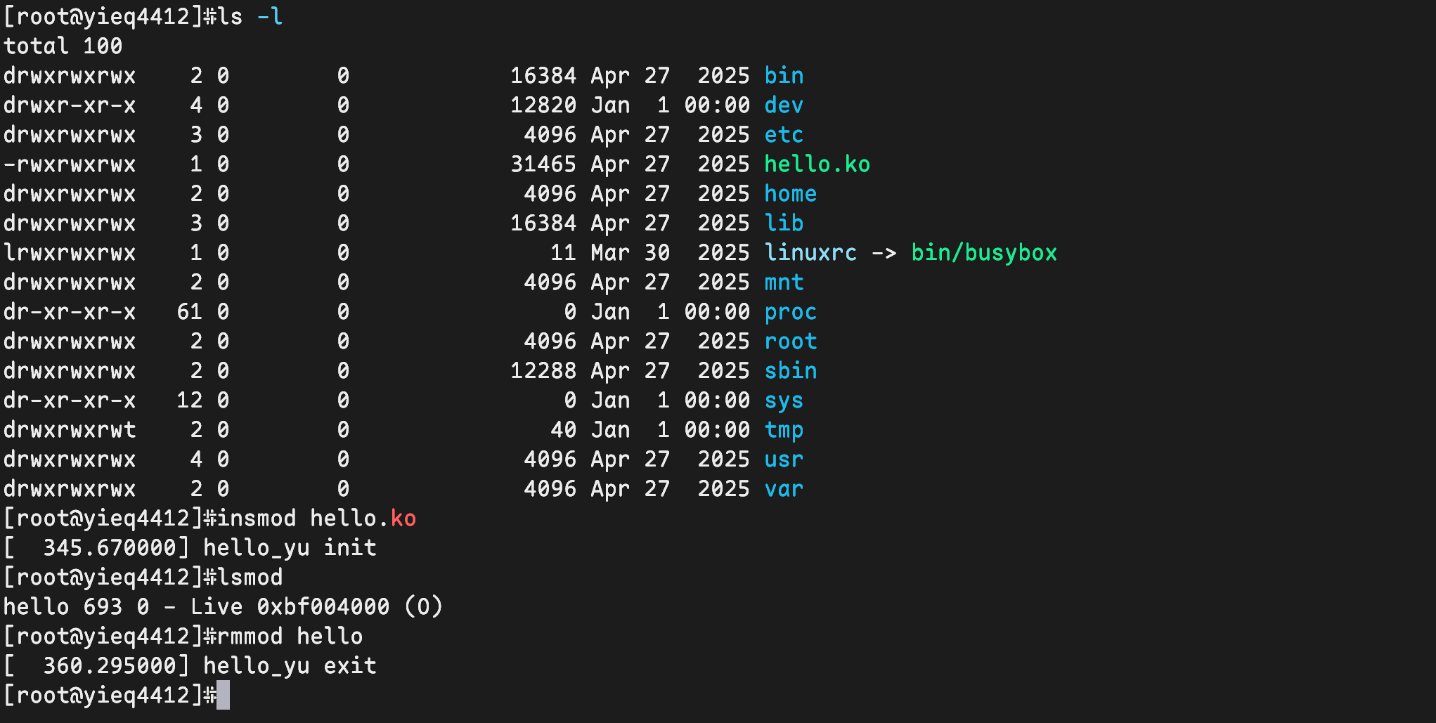Click the hello.ko file in listing
The height and width of the screenshot is (723, 1436).
(817, 164)
